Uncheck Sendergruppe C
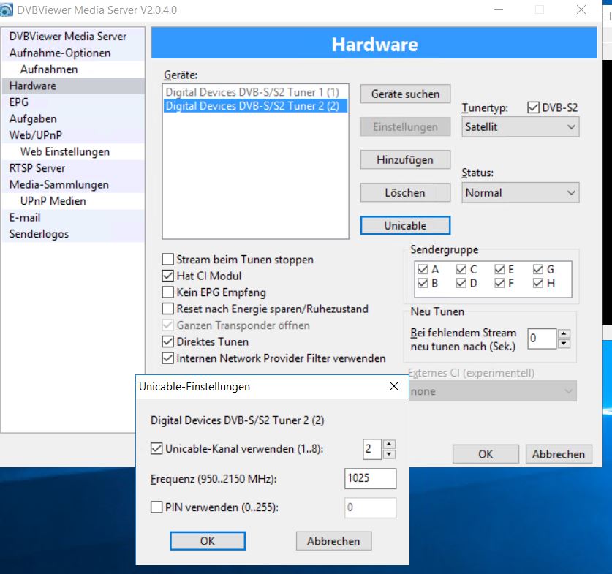612x574 pixels. pos(461,269)
